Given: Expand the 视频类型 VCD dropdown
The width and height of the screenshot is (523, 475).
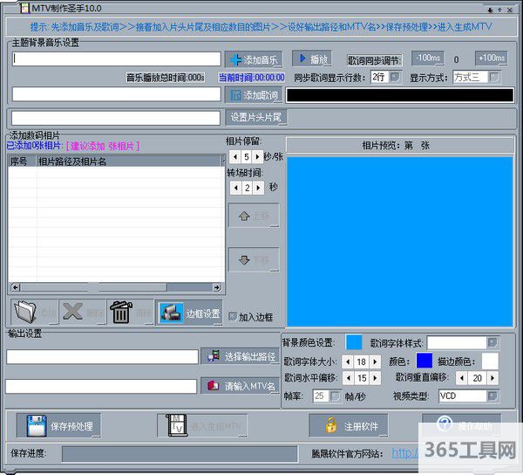Looking at the screenshot, I should pos(492,396).
